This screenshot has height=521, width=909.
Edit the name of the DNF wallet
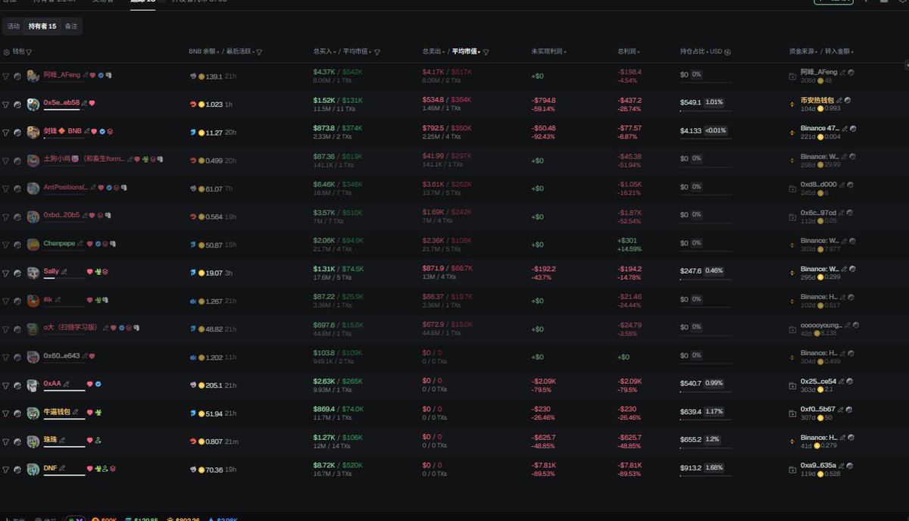click(x=62, y=468)
